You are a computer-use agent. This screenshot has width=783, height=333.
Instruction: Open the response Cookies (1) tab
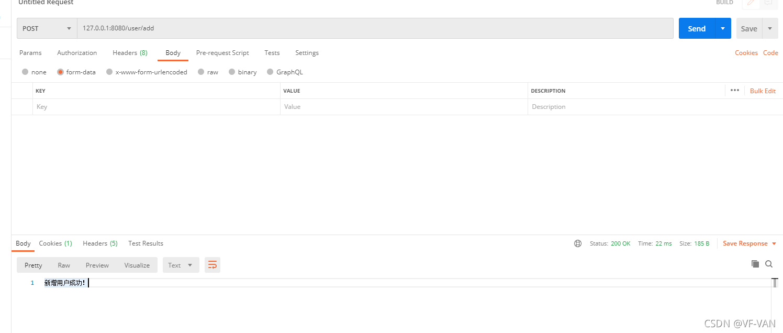(55, 243)
